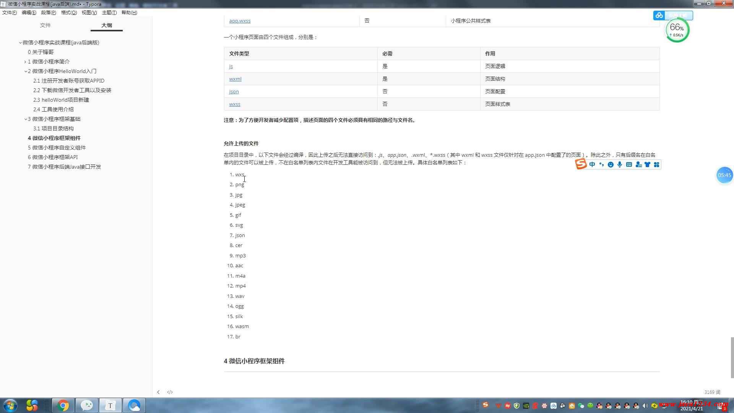
Task: Open the colorful pinwheel taskbar app
Action: [32, 405]
